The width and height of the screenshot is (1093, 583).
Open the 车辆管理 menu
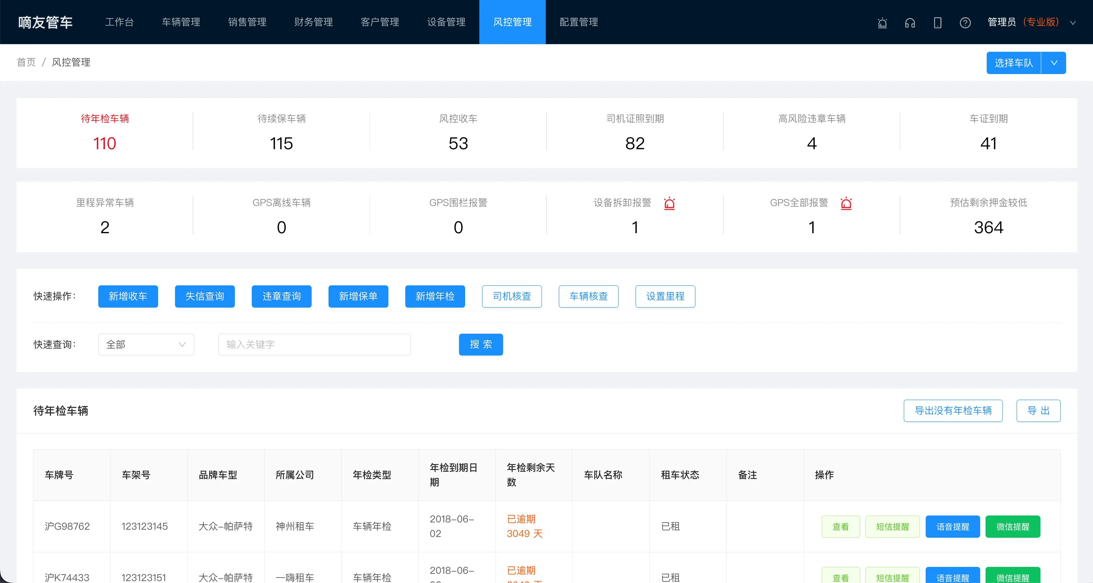pyautogui.click(x=181, y=22)
